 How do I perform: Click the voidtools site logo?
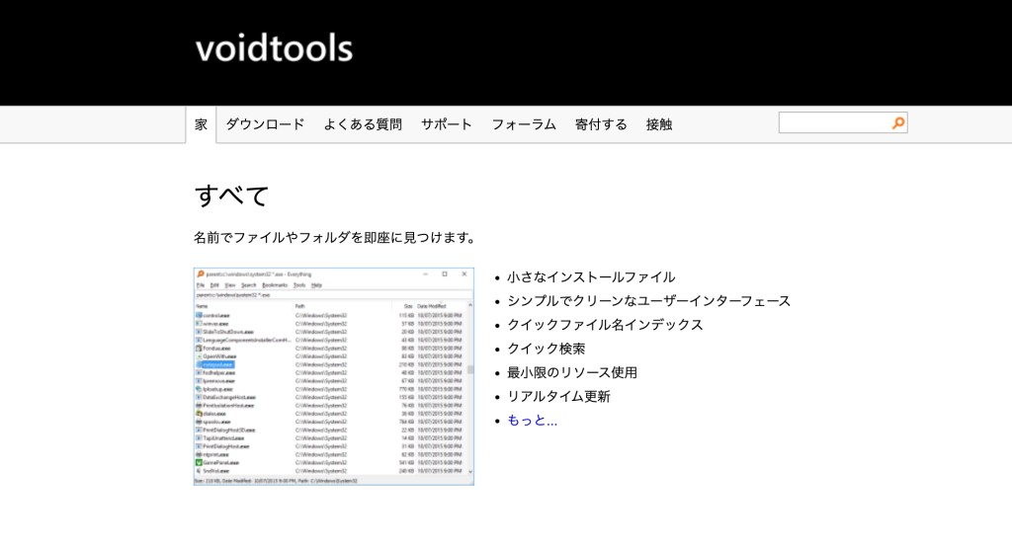(275, 48)
